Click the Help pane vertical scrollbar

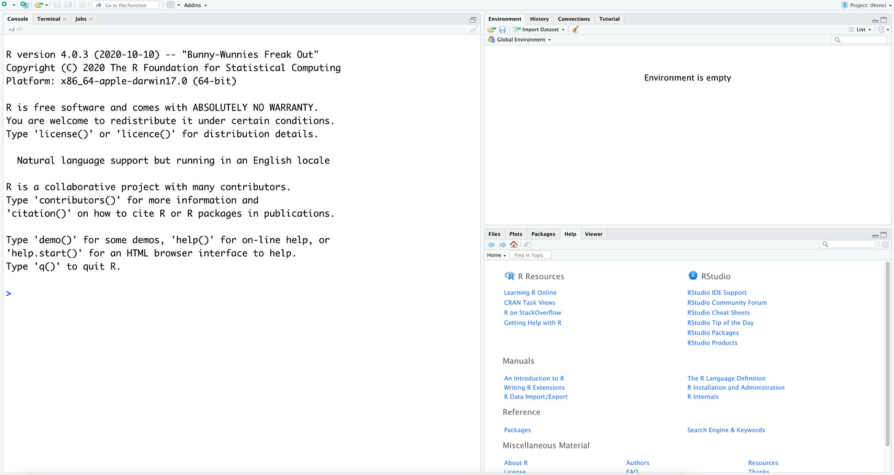pos(887,353)
